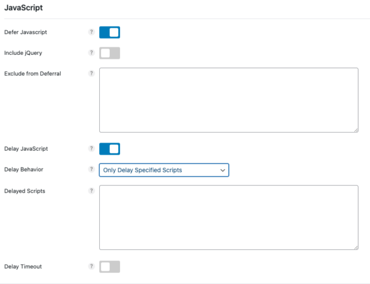Click resize handle of Exclude from Deferral box
370x284 pixels.
click(356, 130)
